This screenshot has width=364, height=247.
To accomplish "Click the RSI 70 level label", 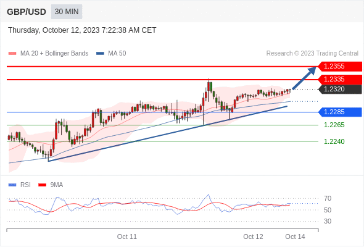I will pyautogui.click(x=328, y=198).
